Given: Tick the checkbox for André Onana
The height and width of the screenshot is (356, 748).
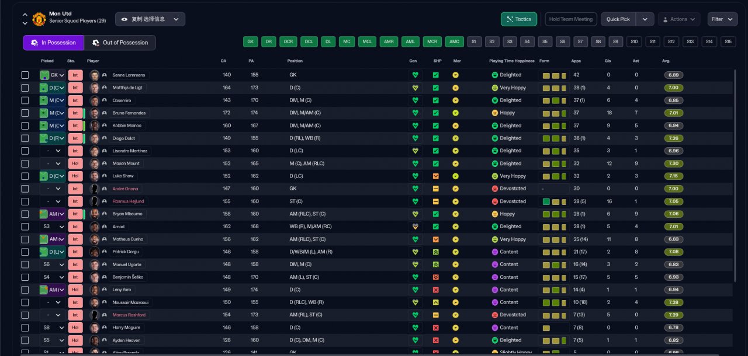Looking at the screenshot, I should coord(25,189).
